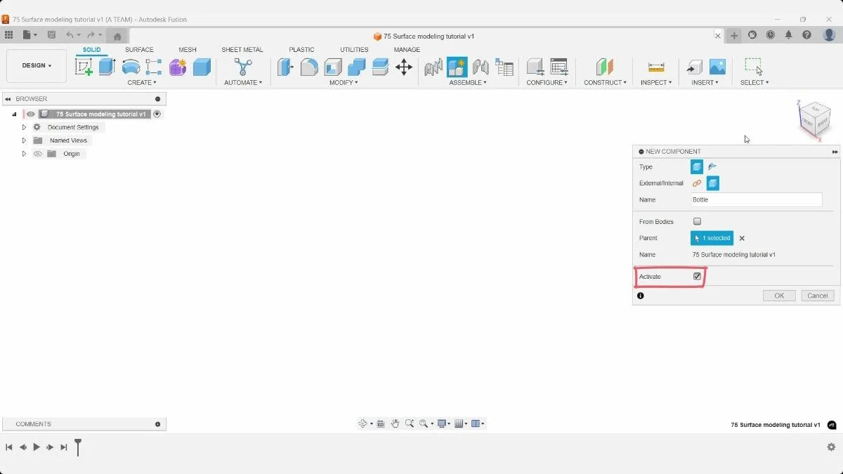
Task: Toggle visibility of the root component
Action: (30, 114)
